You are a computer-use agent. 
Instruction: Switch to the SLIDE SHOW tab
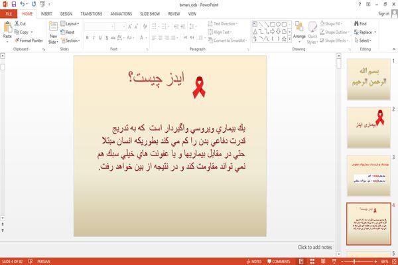pyautogui.click(x=150, y=14)
